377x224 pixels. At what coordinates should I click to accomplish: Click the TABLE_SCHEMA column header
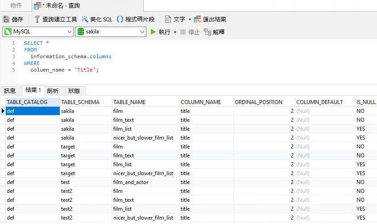pos(86,102)
